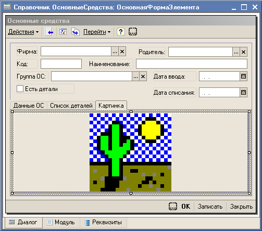Clear the Группа ОС field with X button
The width and height of the screenshot is (262, 231).
(143, 76)
